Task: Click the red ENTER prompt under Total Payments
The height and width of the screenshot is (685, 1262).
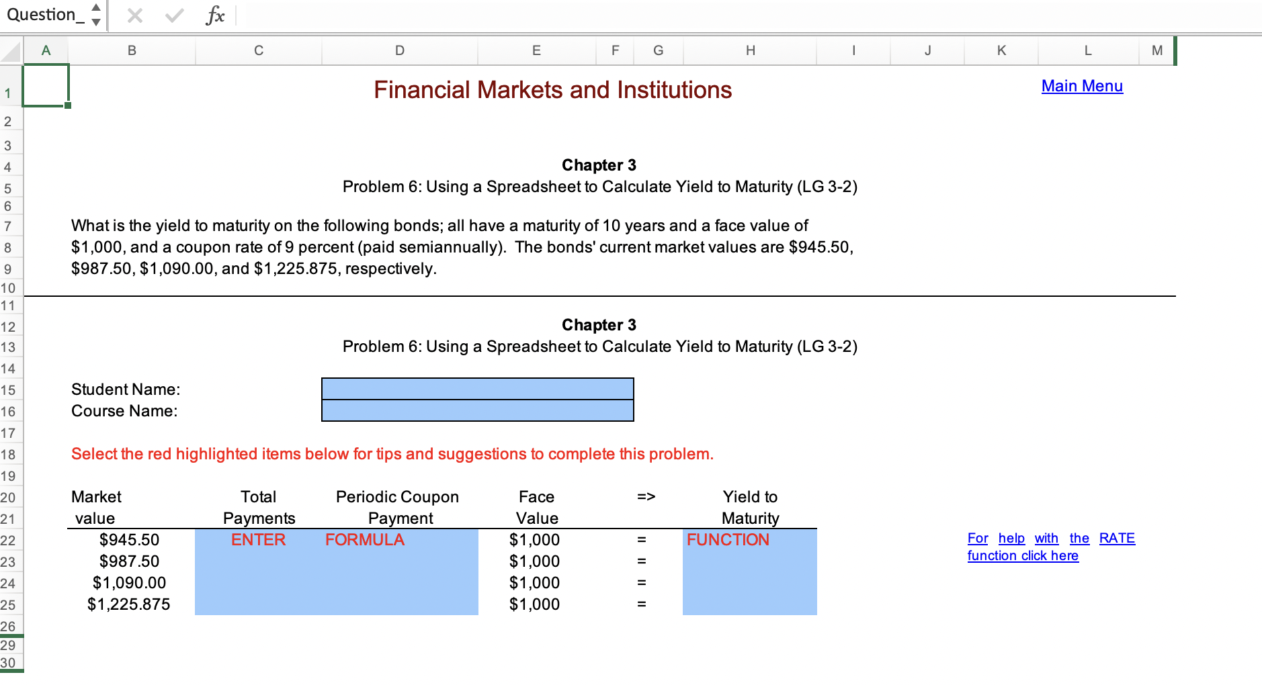Action: pyautogui.click(x=258, y=539)
